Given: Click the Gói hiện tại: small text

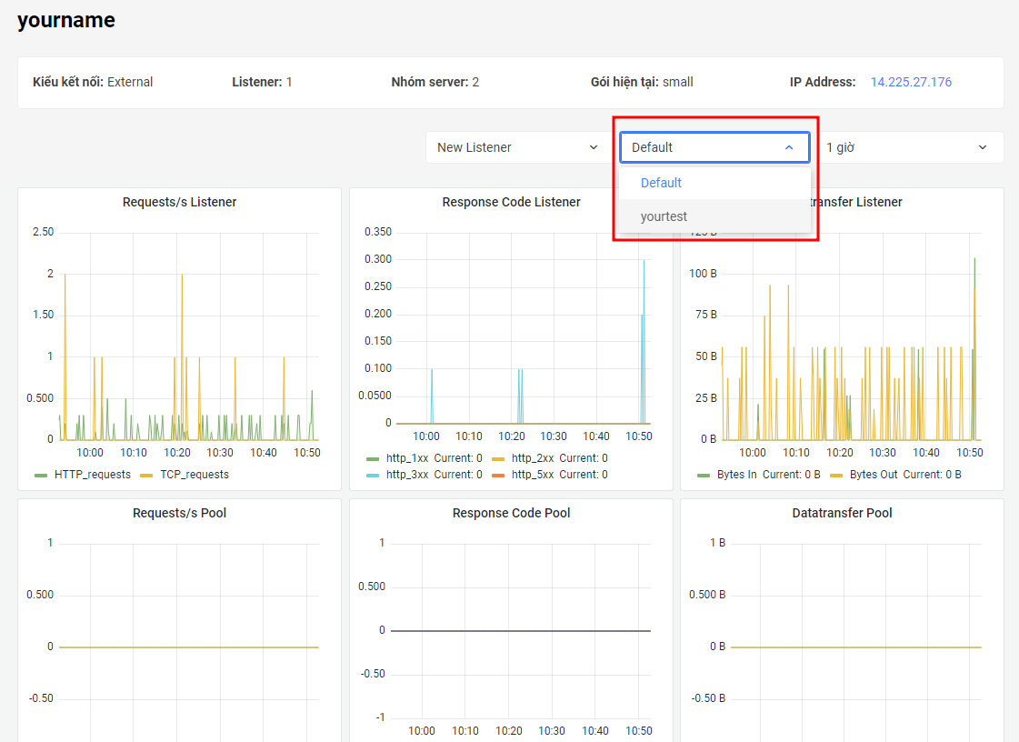Looking at the screenshot, I should coord(642,82).
